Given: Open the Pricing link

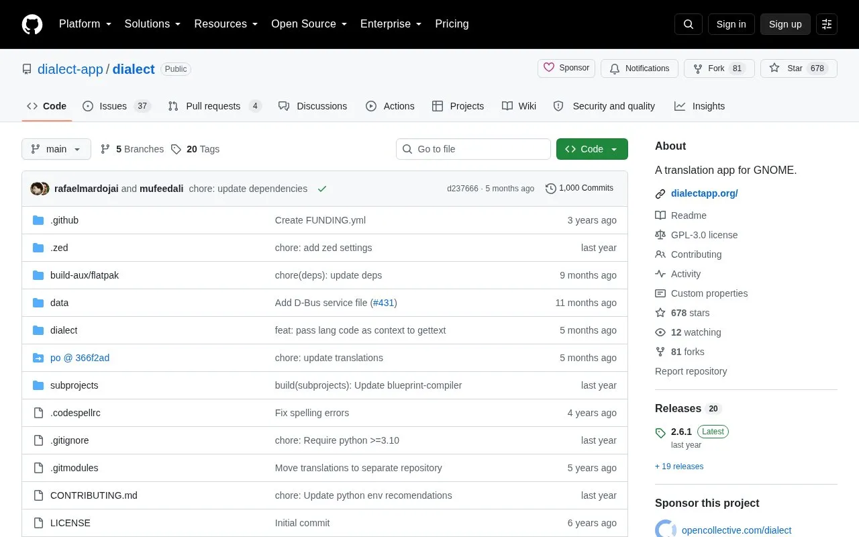Looking at the screenshot, I should point(452,24).
